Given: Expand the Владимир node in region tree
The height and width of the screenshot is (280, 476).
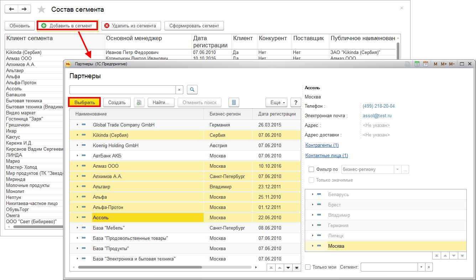Looking at the screenshot, I should pos(313,215).
